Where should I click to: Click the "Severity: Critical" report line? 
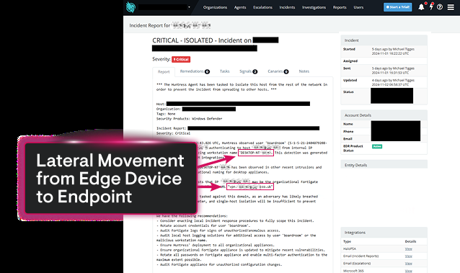pos(173,133)
